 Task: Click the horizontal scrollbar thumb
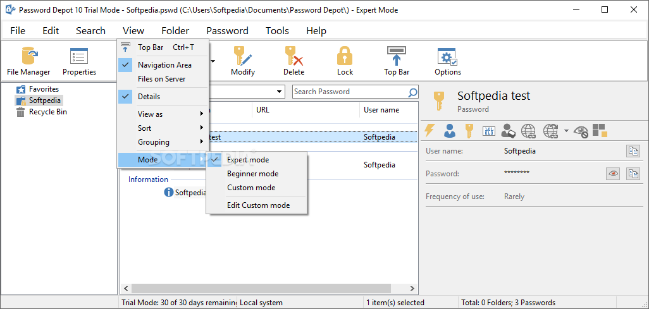click(x=261, y=288)
